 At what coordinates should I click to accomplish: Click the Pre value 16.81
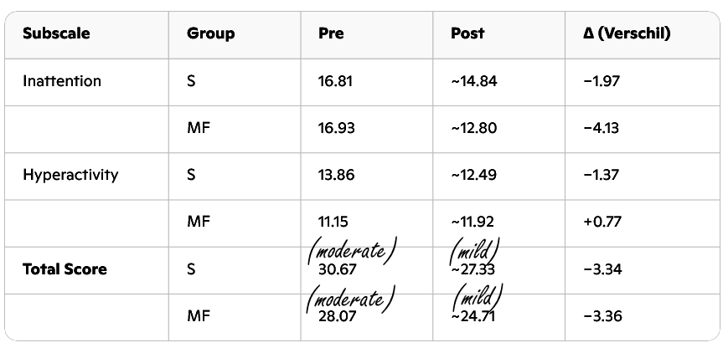[x=336, y=81]
